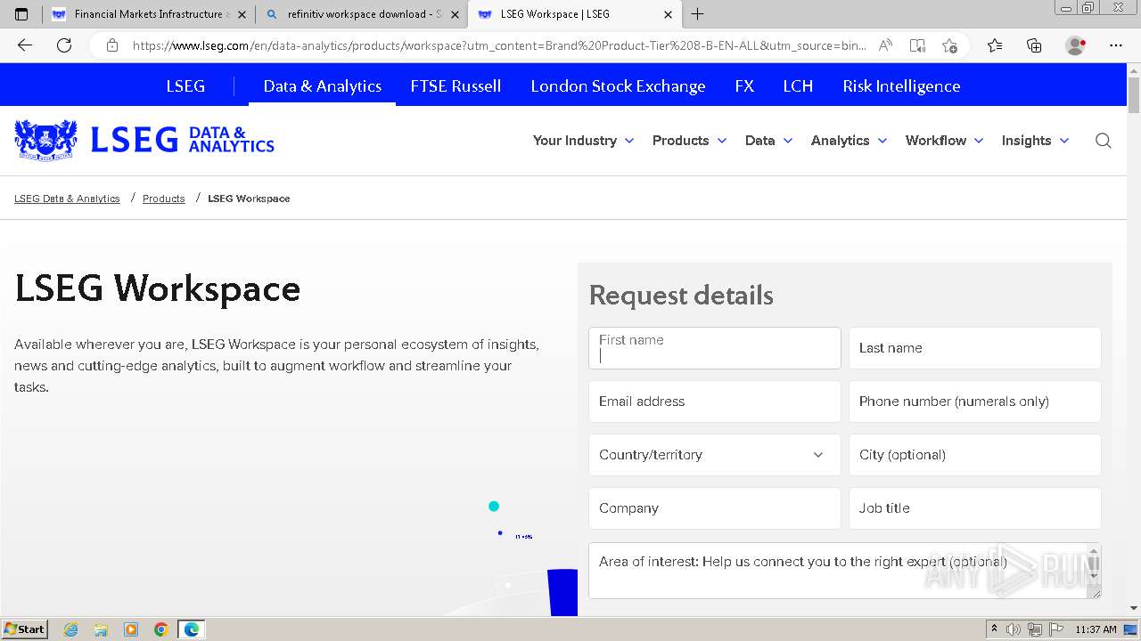Select LSEG in top blue bar

coord(185,86)
